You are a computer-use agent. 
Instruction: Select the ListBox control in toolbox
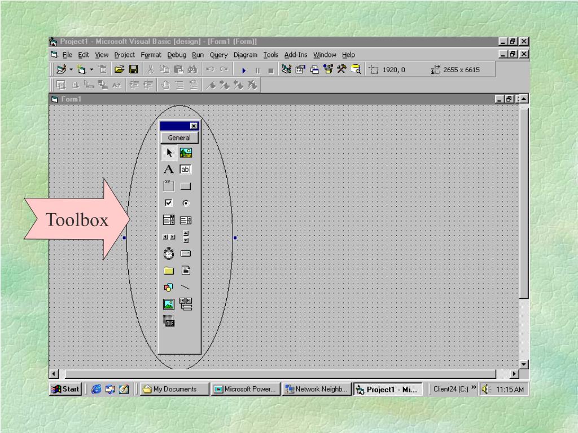pos(185,220)
